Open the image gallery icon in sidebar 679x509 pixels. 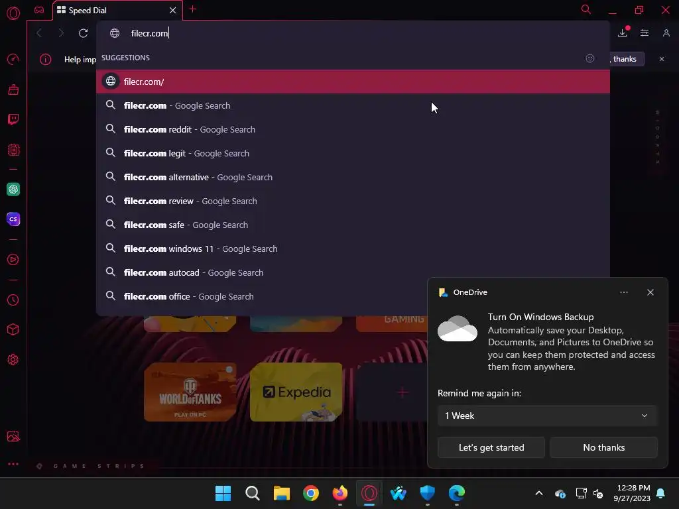click(13, 436)
